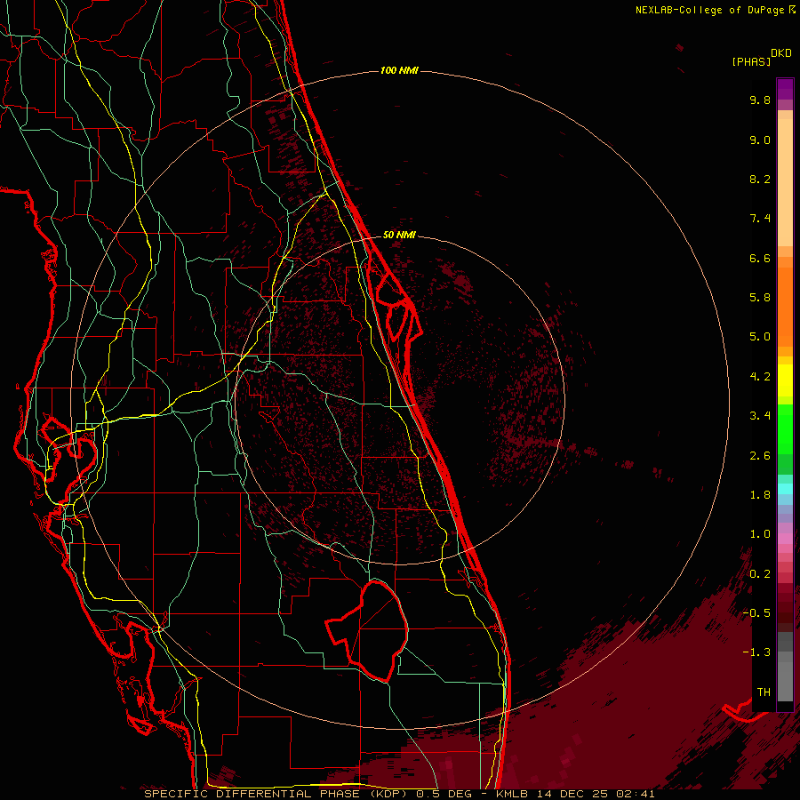This screenshot has height=800, width=800.
Task: Pick the orange color band near 5.8
Action: point(785,298)
